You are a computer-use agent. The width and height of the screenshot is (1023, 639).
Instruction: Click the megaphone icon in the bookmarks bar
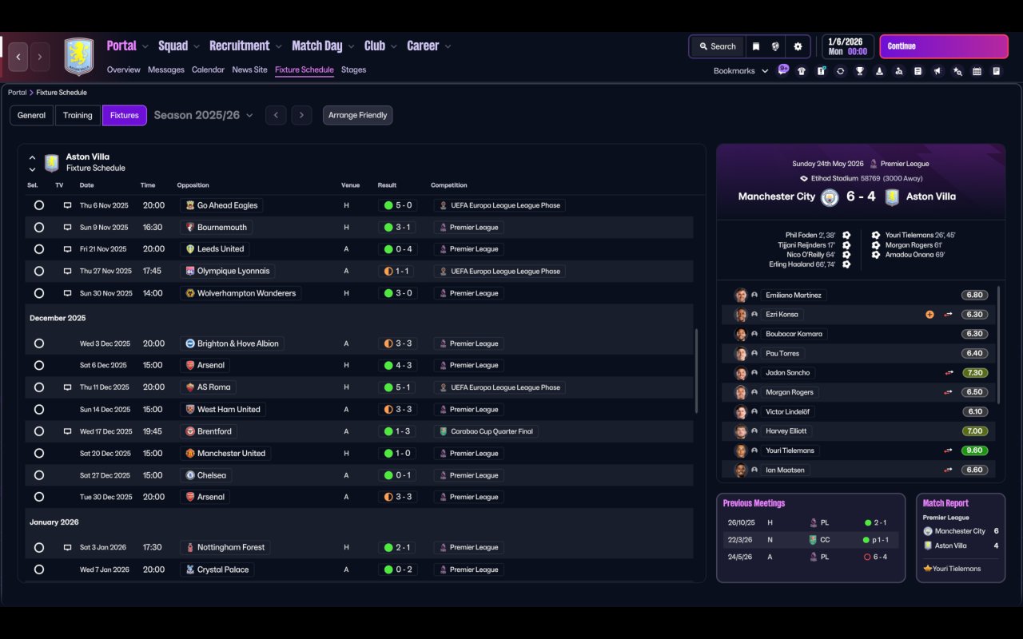937,71
